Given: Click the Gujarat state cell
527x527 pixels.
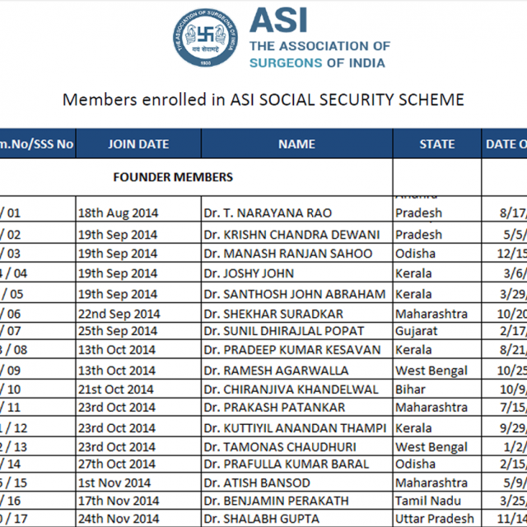Looking at the screenshot, I should pos(417,331).
